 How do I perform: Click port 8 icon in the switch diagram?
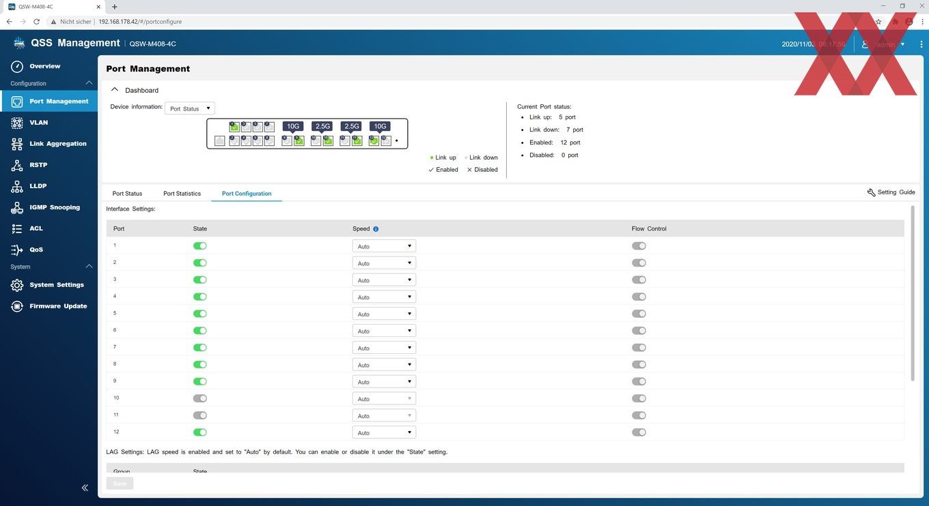[269, 140]
